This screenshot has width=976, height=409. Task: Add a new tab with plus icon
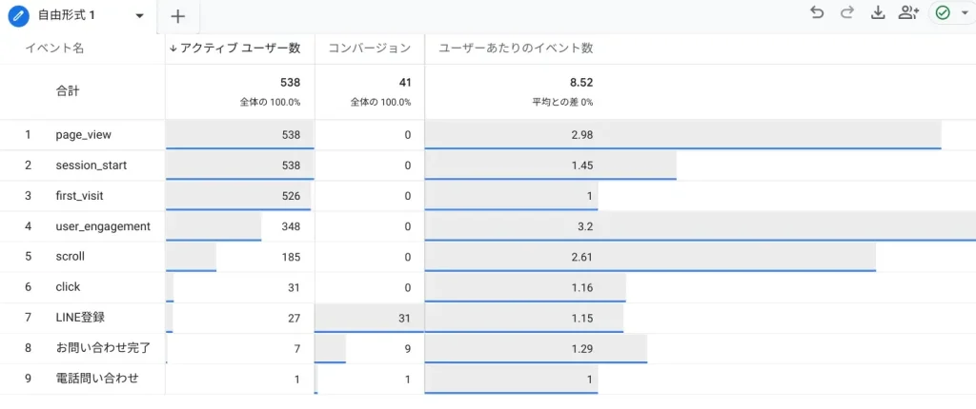(178, 17)
